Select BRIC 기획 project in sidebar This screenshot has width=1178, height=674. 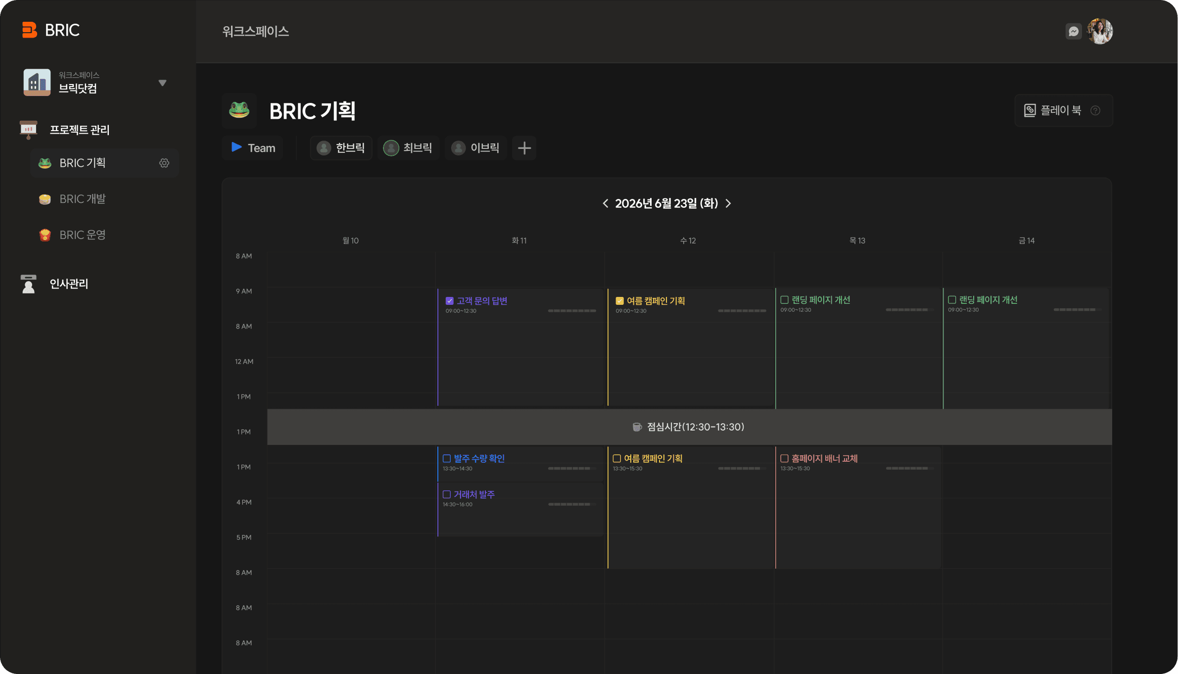[104, 163]
